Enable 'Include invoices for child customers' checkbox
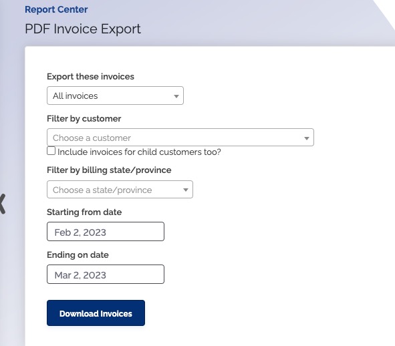Viewport: 395px width, 346px height. coord(51,151)
